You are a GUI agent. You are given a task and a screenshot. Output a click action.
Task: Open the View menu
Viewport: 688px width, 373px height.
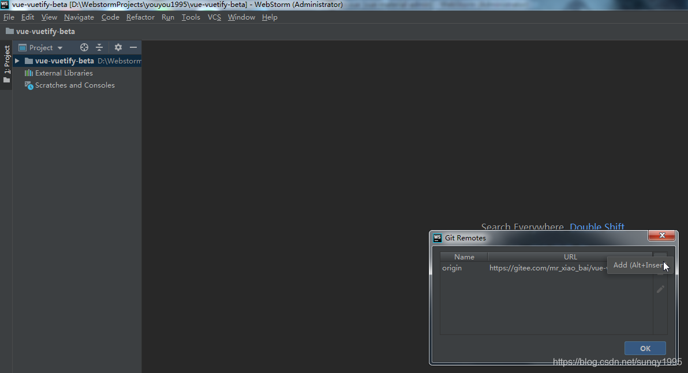pyautogui.click(x=49, y=17)
